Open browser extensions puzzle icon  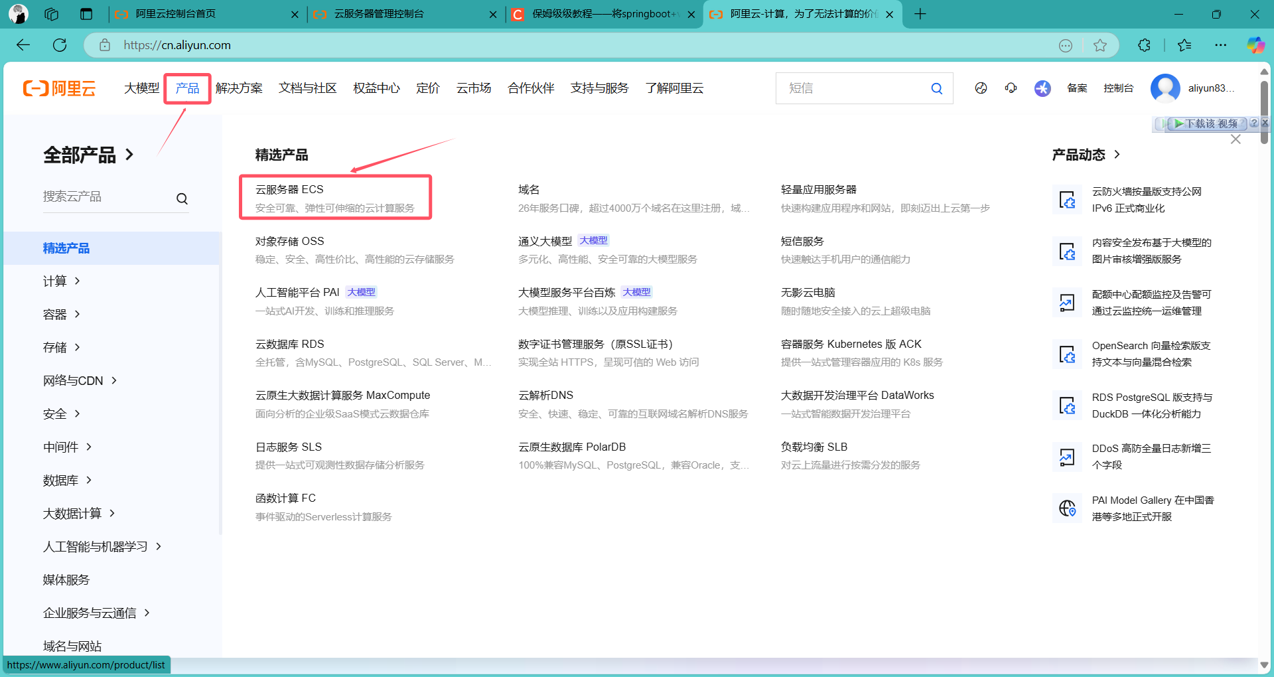pyautogui.click(x=1144, y=45)
